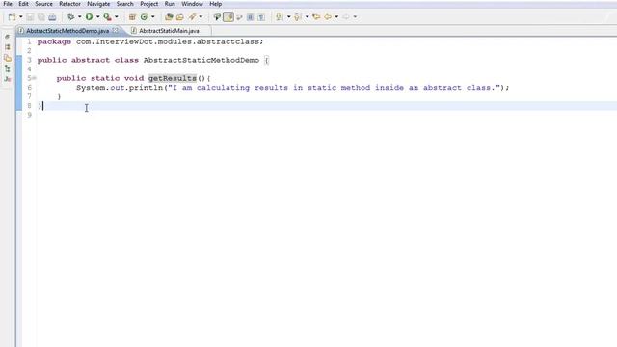Open the Search menu
Screen dimensions: 617x347
click(x=124, y=4)
